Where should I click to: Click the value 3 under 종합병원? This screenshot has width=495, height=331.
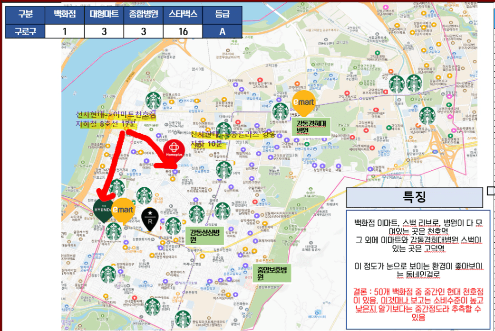[143, 31]
